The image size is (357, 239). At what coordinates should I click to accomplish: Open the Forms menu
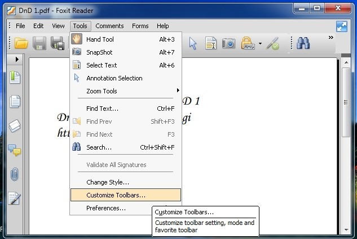140,26
